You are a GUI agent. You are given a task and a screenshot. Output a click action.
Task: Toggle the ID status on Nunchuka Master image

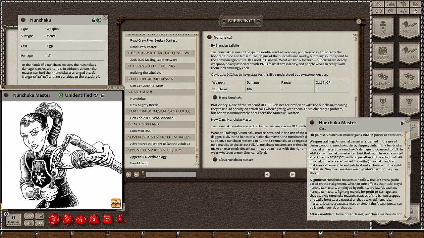[61, 95]
